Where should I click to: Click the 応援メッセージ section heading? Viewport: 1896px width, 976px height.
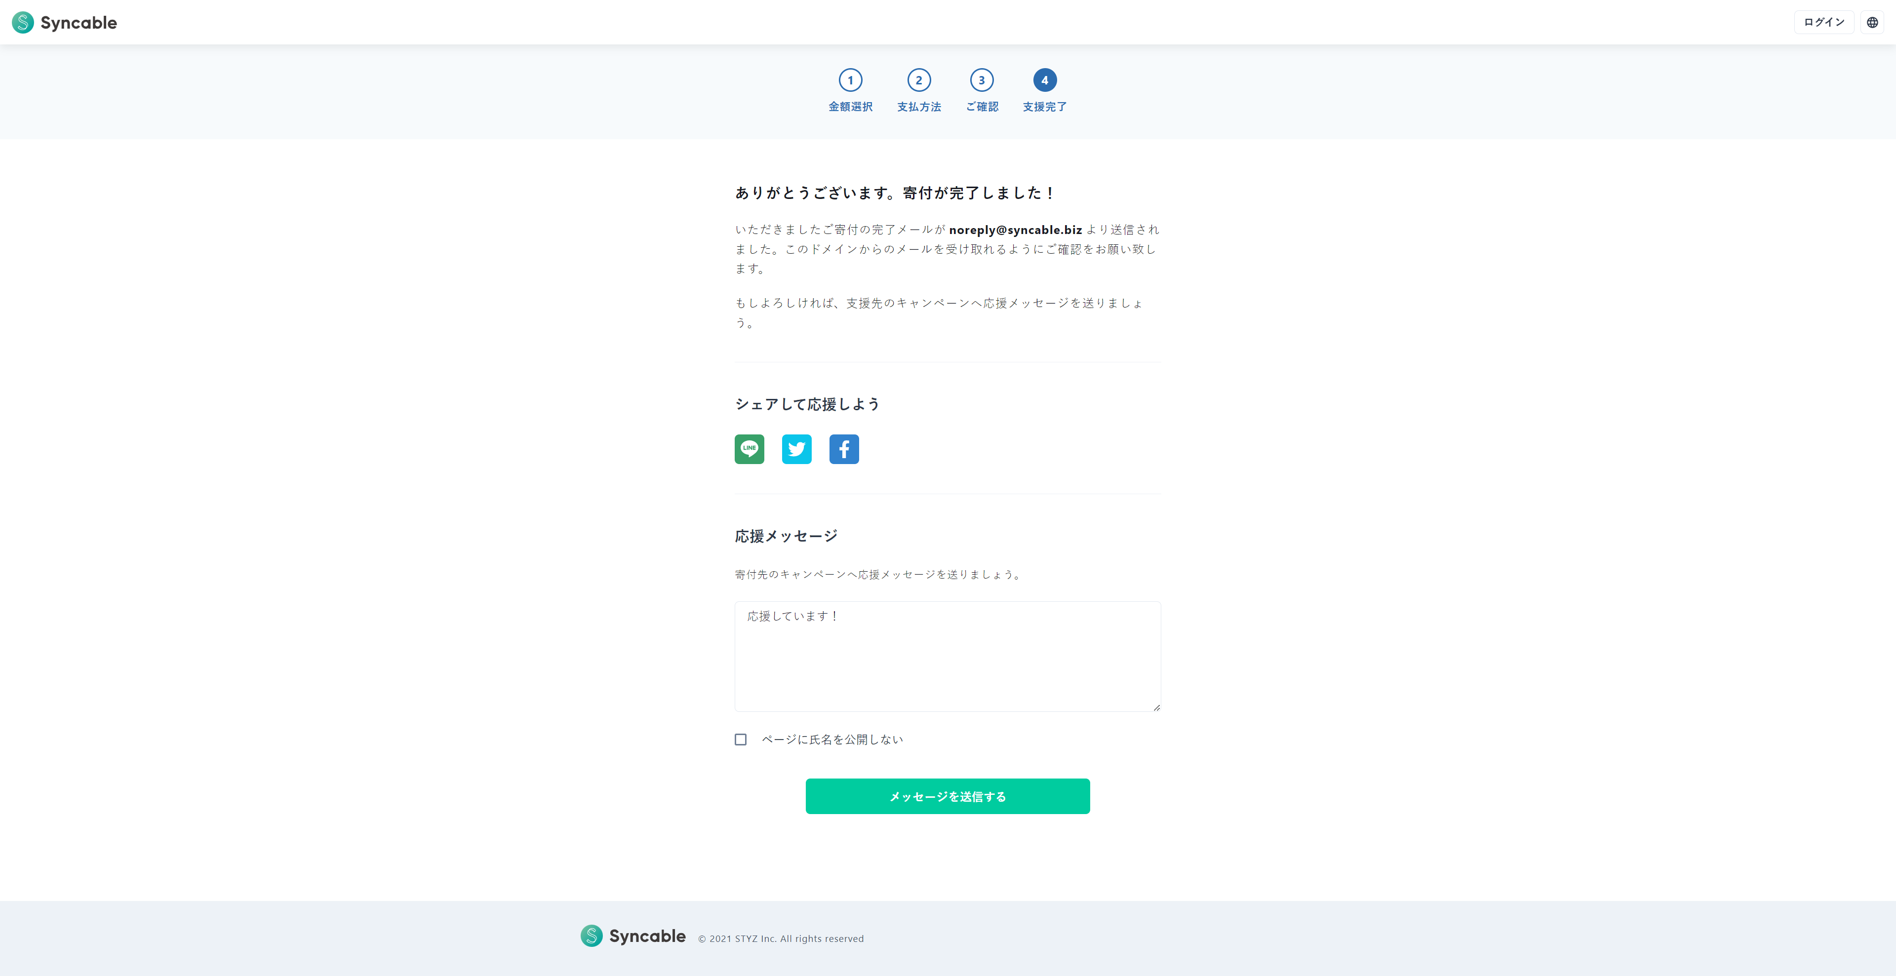point(786,536)
